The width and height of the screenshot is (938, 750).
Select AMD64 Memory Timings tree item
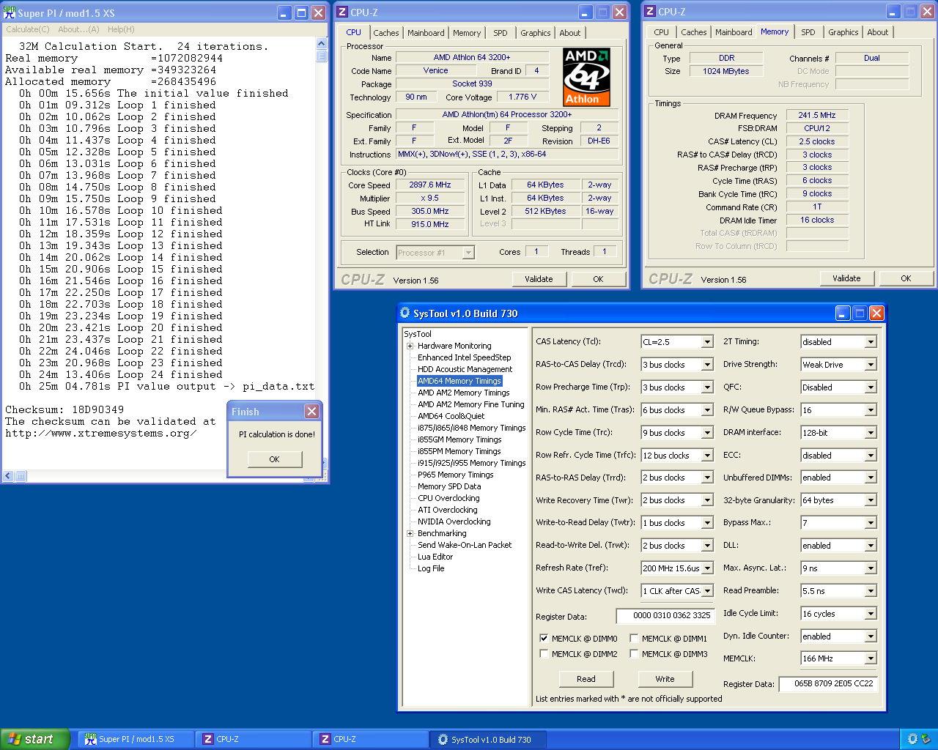click(459, 381)
